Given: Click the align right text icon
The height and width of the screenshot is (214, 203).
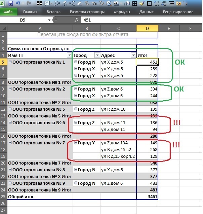Looking at the screenshot, I should (171, 3).
